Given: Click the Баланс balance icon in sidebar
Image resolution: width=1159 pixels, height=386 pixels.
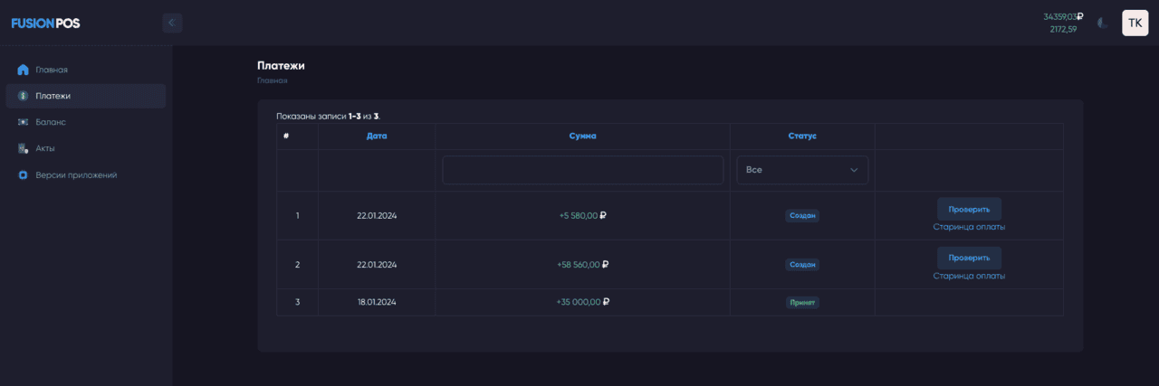Looking at the screenshot, I should pyautogui.click(x=24, y=122).
